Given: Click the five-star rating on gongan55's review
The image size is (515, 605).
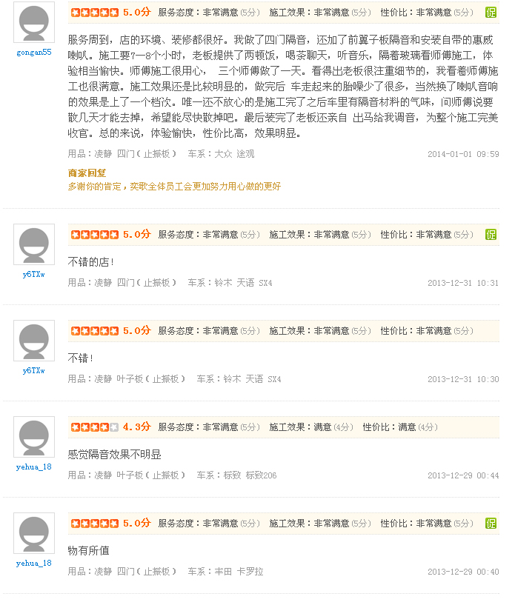Looking at the screenshot, I should [x=95, y=13].
